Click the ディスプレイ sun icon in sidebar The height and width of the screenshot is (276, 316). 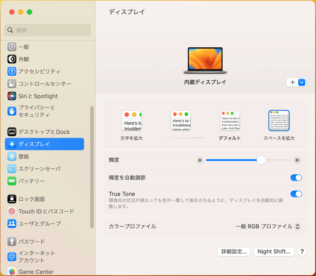click(12, 144)
